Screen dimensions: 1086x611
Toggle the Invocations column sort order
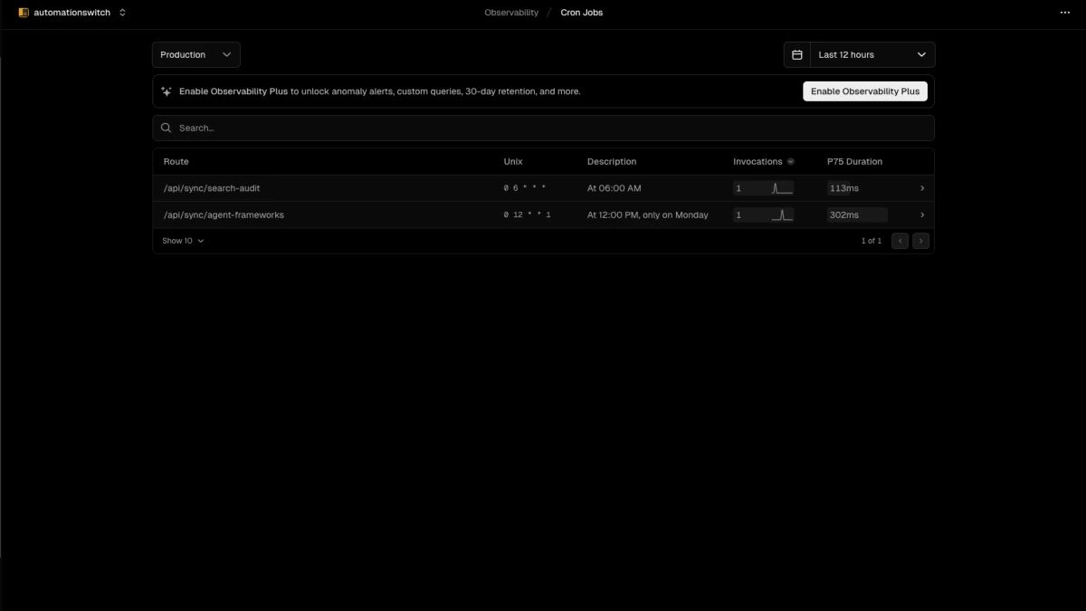tap(790, 160)
